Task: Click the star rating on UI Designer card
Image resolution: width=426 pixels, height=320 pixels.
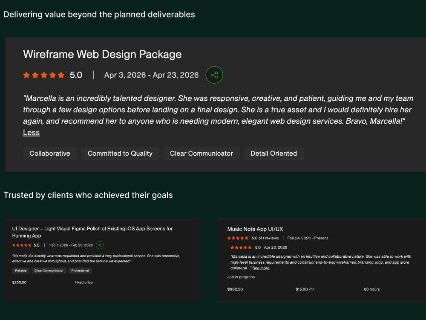Action: (22, 245)
